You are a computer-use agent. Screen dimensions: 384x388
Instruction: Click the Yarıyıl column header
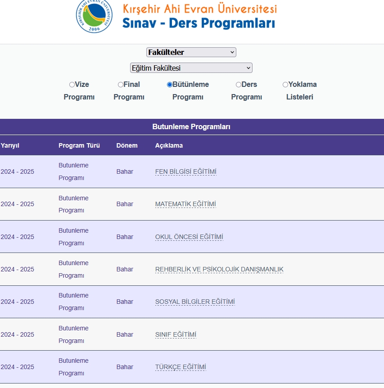[10, 145]
